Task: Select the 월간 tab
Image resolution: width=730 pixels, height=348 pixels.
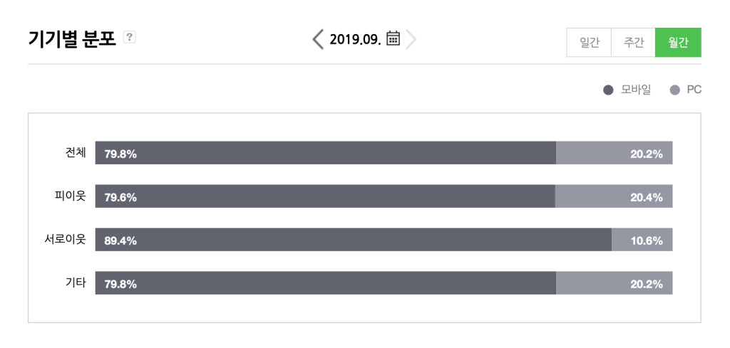Action: 678,42
